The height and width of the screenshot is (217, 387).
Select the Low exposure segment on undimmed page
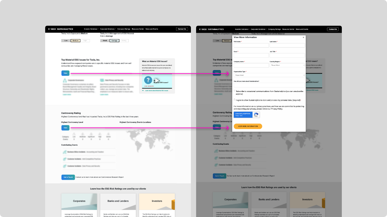66,41
